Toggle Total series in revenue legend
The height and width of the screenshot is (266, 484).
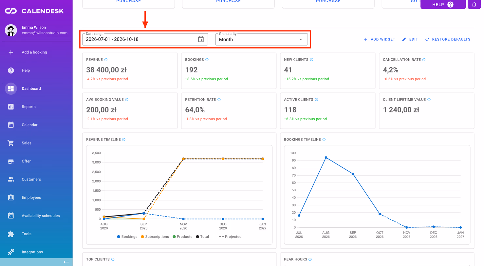[x=202, y=237]
